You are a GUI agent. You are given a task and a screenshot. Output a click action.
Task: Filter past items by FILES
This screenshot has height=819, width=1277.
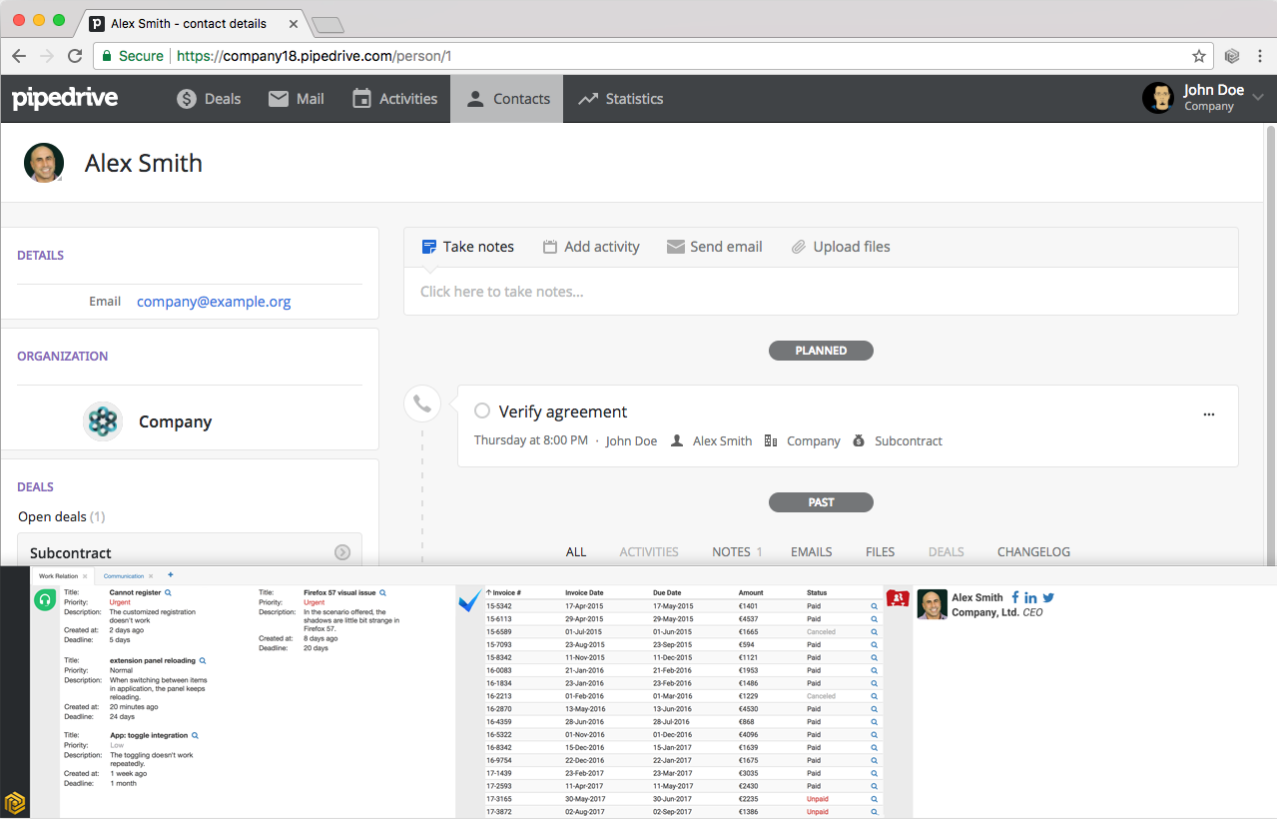click(x=881, y=552)
